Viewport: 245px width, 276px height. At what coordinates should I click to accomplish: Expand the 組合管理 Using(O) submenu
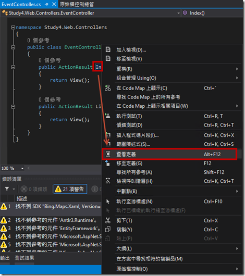(237, 78)
